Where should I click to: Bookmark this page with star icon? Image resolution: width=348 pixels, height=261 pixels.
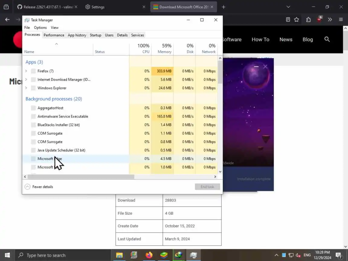coord(297,20)
